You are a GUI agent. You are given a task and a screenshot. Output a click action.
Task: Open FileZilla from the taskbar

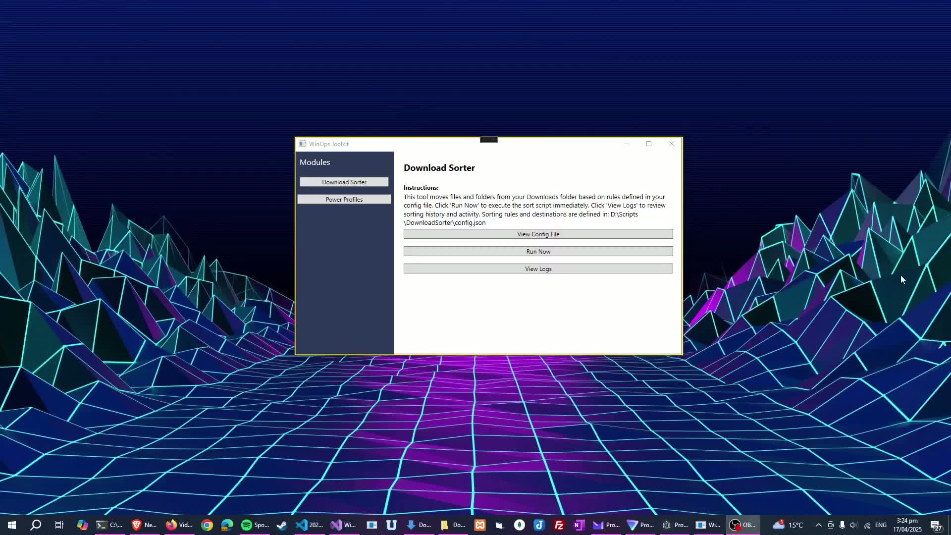click(559, 525)
